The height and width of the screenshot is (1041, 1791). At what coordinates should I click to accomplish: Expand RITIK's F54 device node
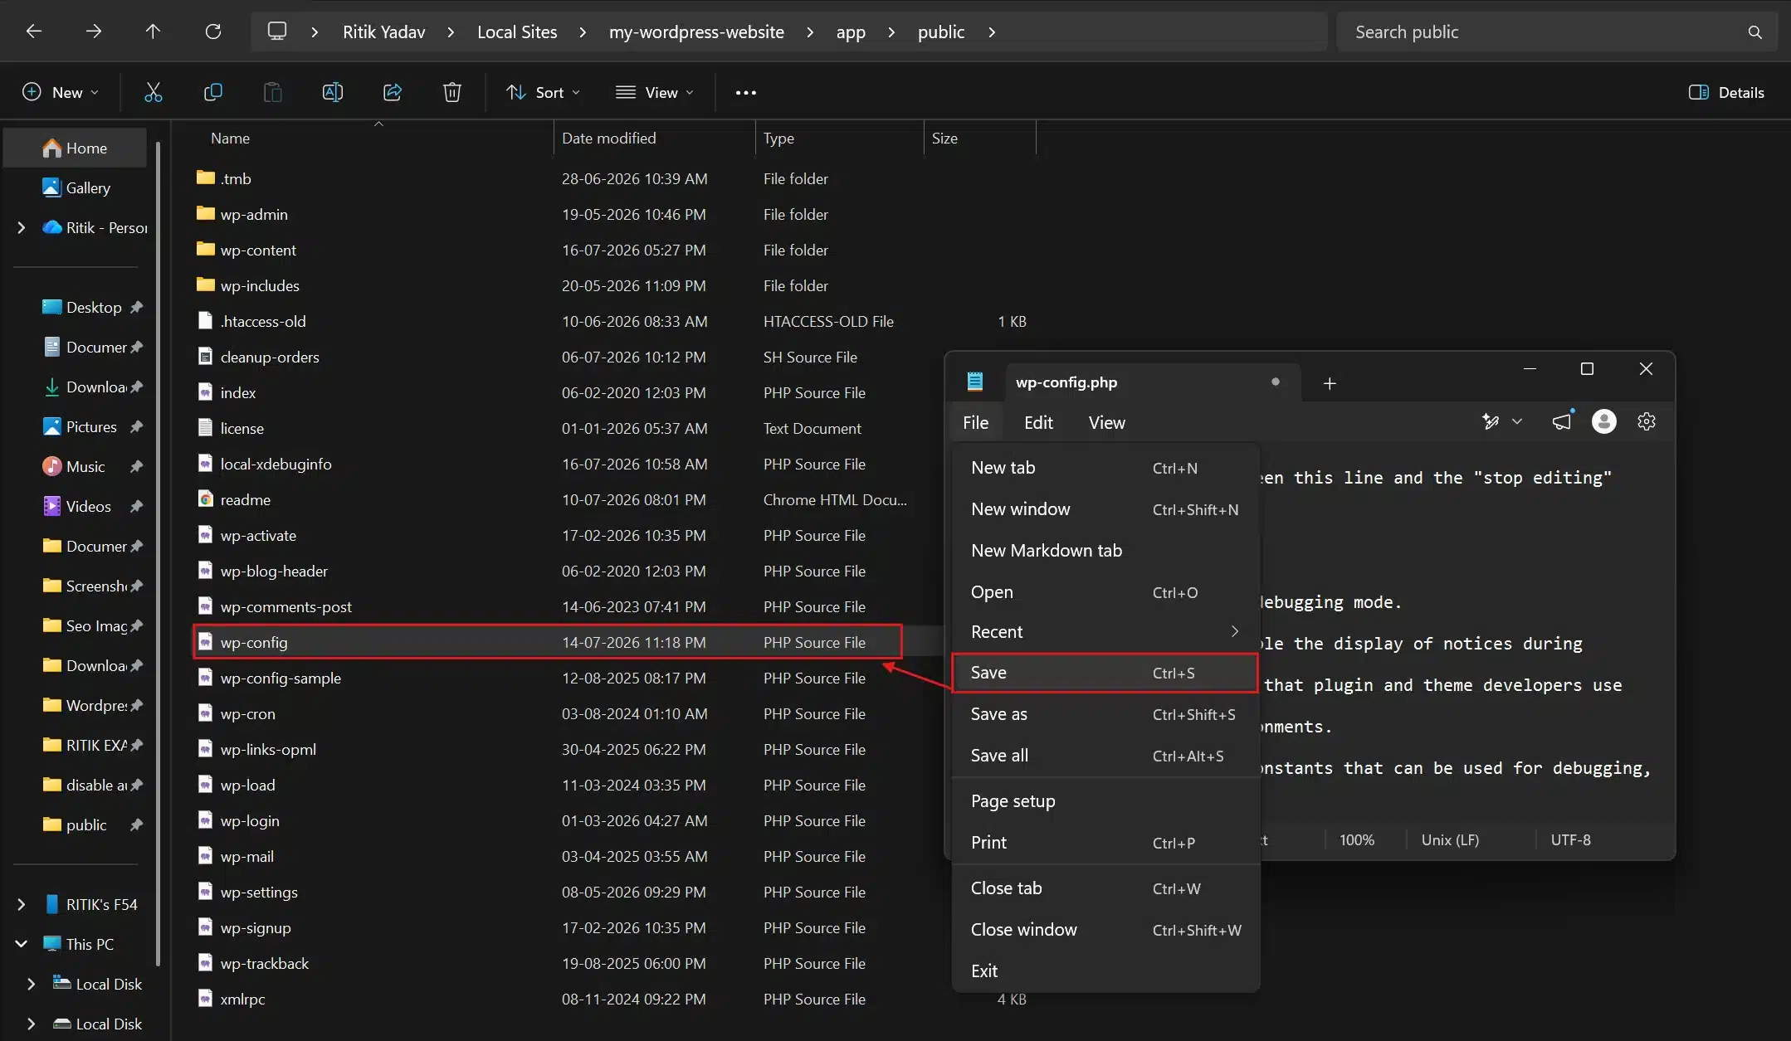click(x=22, y=904)
